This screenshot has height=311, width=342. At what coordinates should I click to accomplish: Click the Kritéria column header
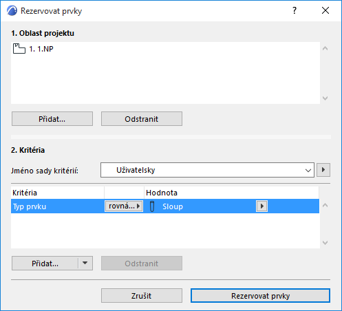(x=57, y=193)
